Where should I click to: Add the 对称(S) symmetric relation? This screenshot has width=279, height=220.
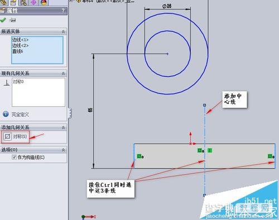click(x=15, y=137)
